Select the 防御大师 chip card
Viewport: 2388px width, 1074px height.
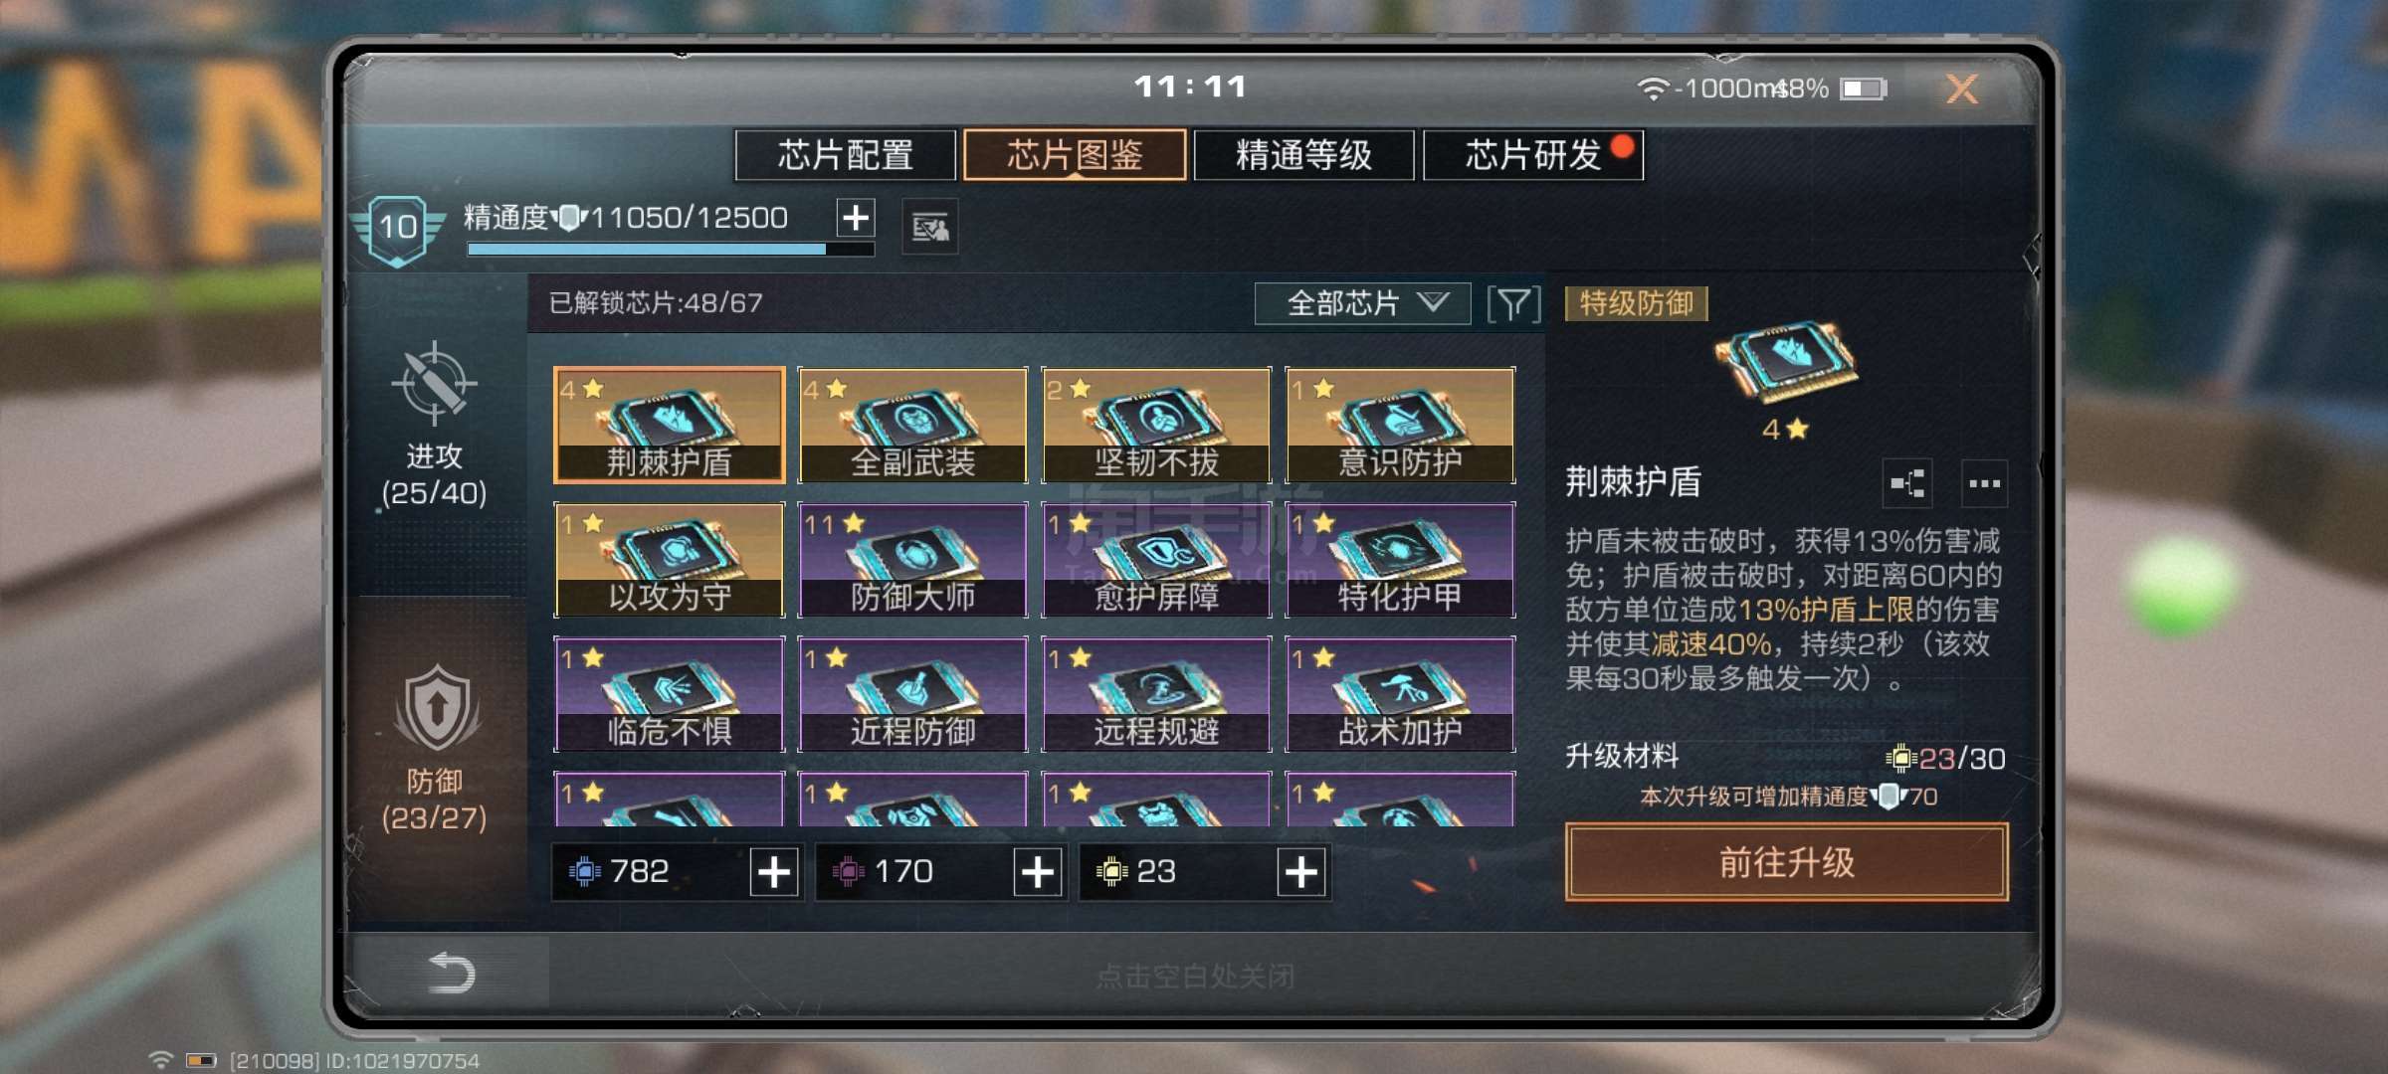tap(912, 559)
